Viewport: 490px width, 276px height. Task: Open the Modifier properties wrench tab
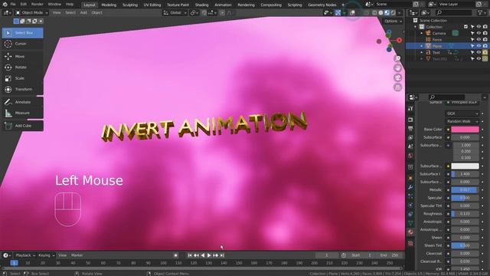tap(410, 187)
